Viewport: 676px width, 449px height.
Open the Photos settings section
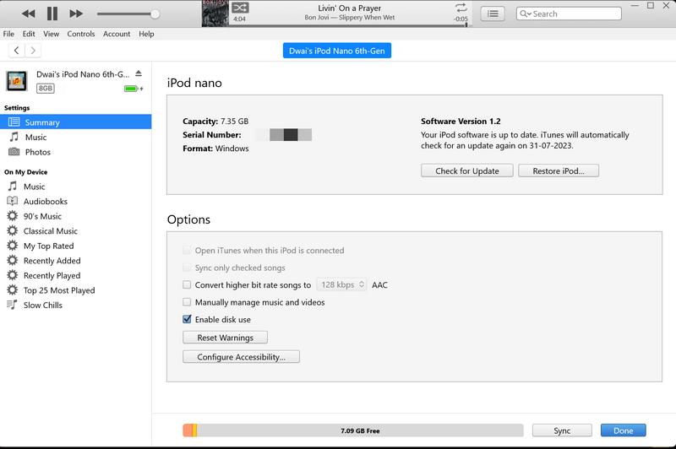click(x=37, y=152)
